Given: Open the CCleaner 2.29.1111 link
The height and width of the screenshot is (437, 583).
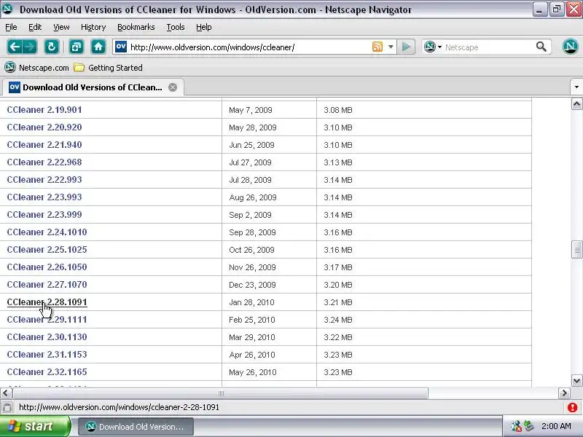Looking at the screenshot, I should click(x=47, y=319).
